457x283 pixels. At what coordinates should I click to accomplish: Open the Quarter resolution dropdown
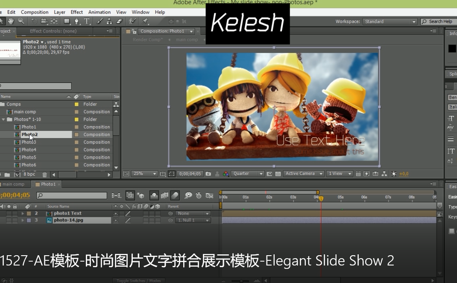(x=247, y=174)
